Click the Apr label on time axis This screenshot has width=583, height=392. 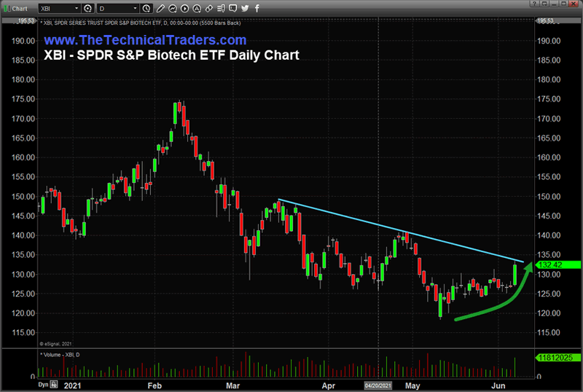(329, 385)
